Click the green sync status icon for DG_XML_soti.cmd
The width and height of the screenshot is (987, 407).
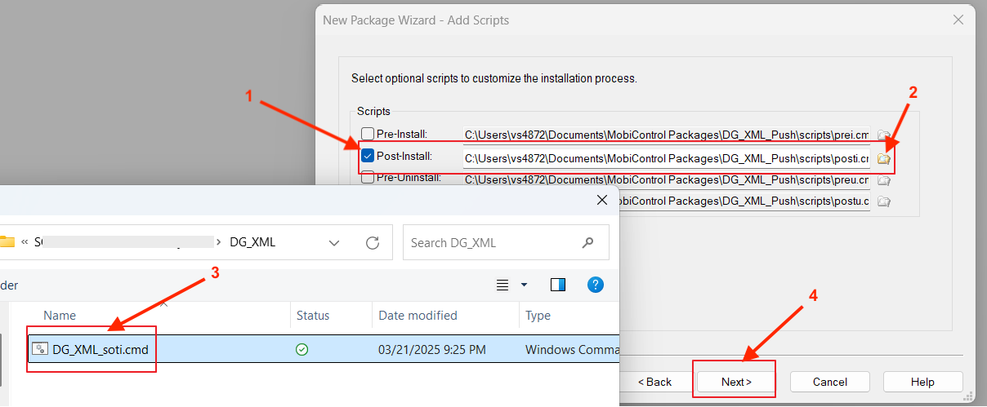click(x=301, y=349)
